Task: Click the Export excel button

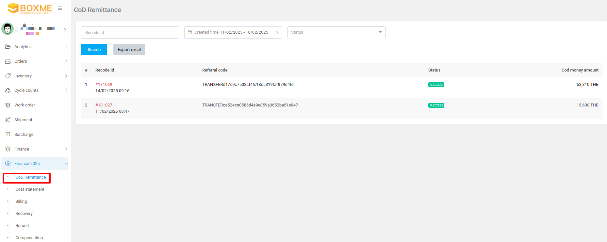Action: click(129, 50)
